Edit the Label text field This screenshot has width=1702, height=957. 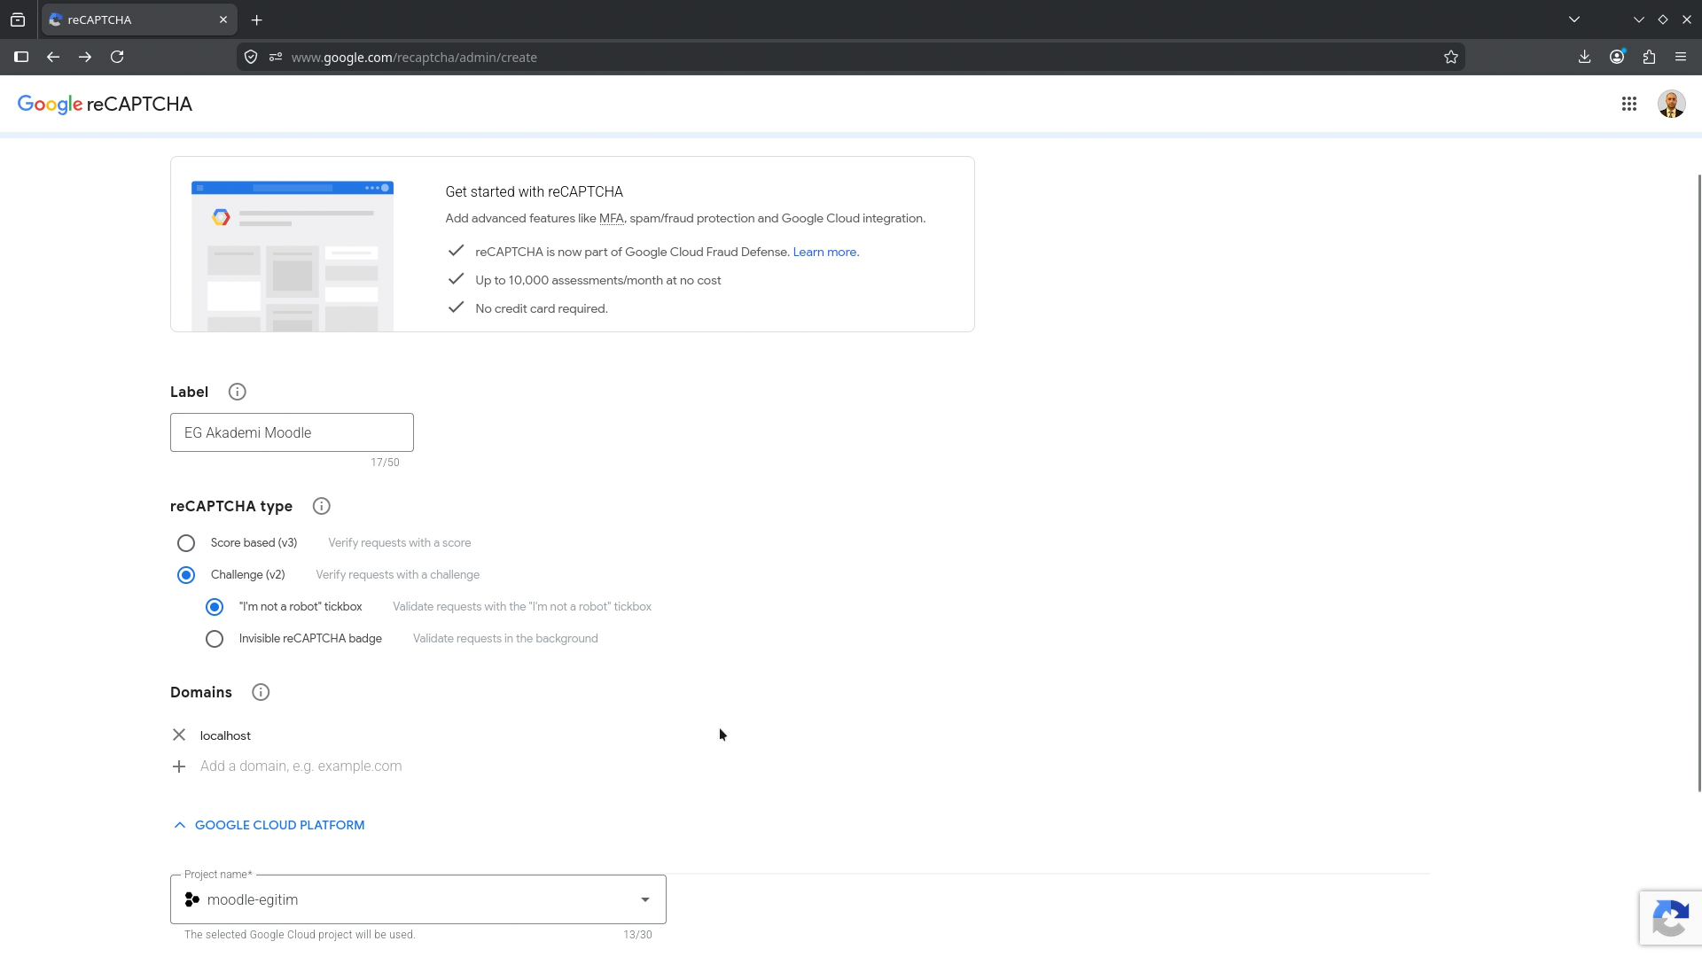click(x=292, y=432)
